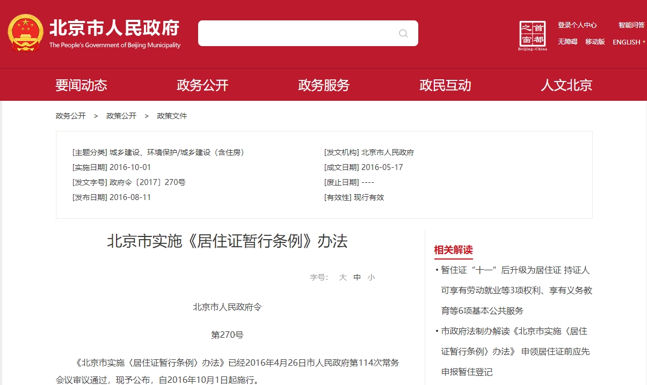Open the 要闻动态 menu
Screen dimensions: 647x385
pos(81,85)
